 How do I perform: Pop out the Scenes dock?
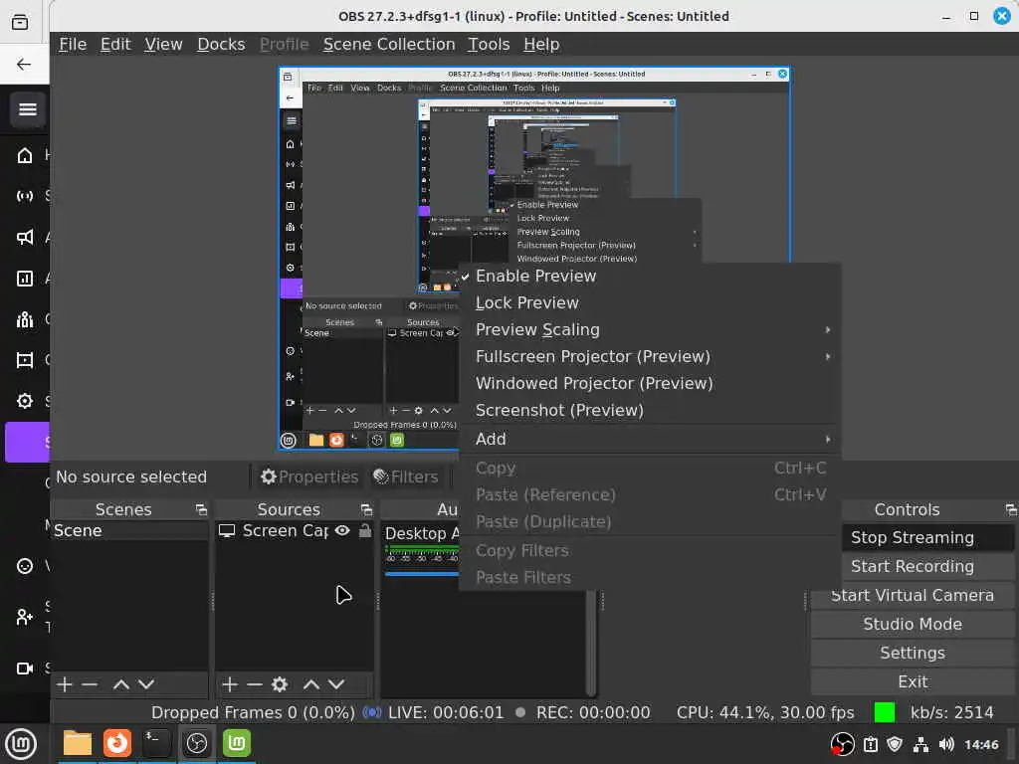(x=201, y=510)
